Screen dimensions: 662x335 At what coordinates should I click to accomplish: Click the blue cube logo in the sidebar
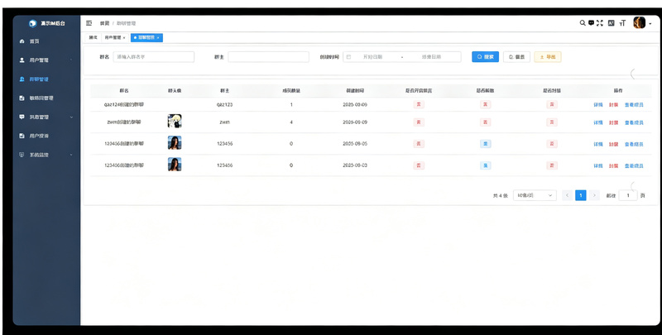coord(32,24)
